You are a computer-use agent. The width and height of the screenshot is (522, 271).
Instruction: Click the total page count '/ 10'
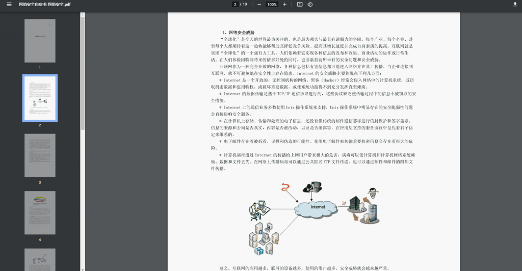(243, 4)
